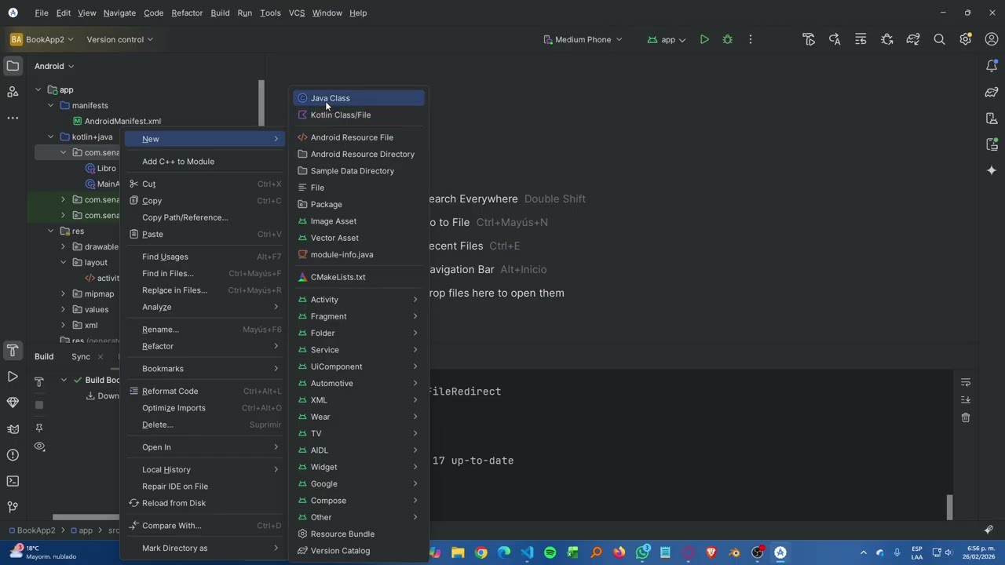Open the Build hammer tool window icon
Screen dimensions: 1005x565
13,350
